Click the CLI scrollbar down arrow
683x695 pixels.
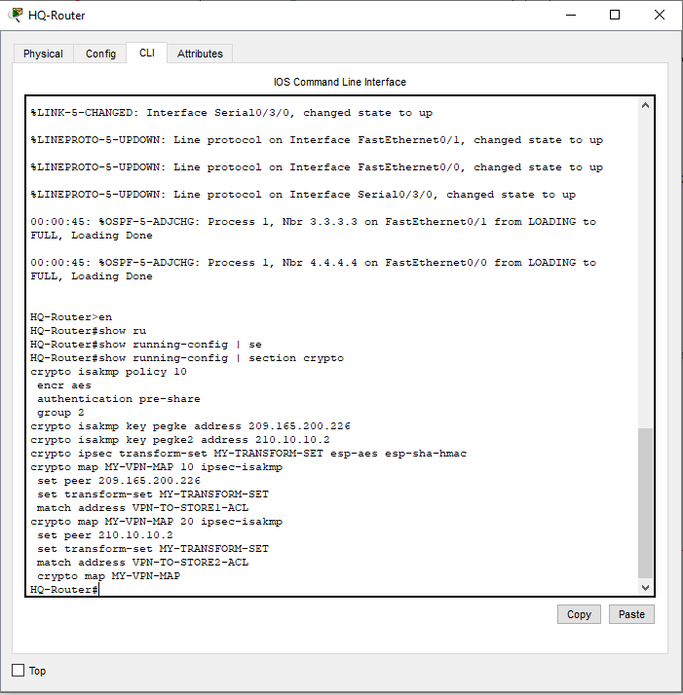(x=645, y=588)
